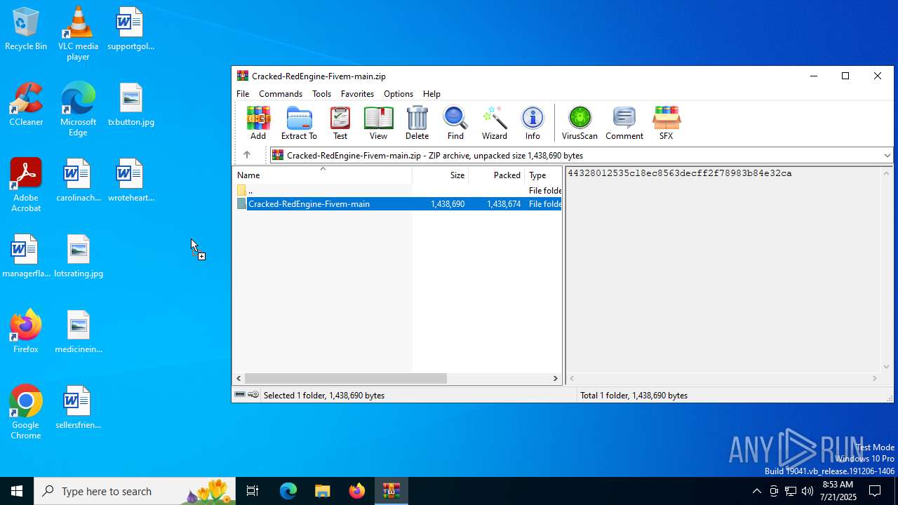The height and width of the screenshot is (505, 898).
Task: Start the VirusScan tool
Action: [x=579, y=123]
